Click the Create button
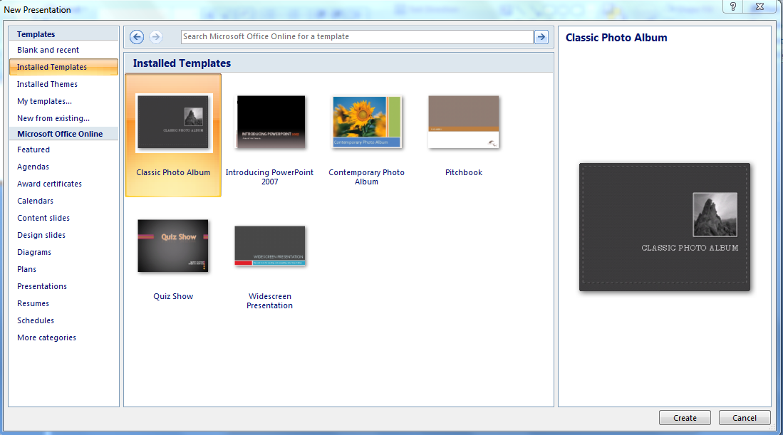Viewport: 783px width, 435px height. pyautogui.click(x=685, y=417)
